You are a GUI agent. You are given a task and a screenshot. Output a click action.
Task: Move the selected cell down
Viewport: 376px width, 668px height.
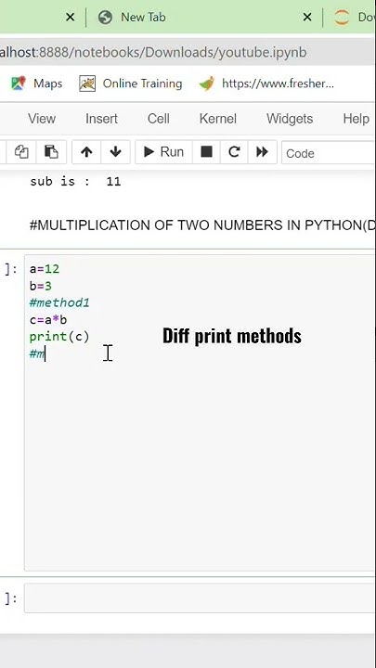click(x=115, y=151)
